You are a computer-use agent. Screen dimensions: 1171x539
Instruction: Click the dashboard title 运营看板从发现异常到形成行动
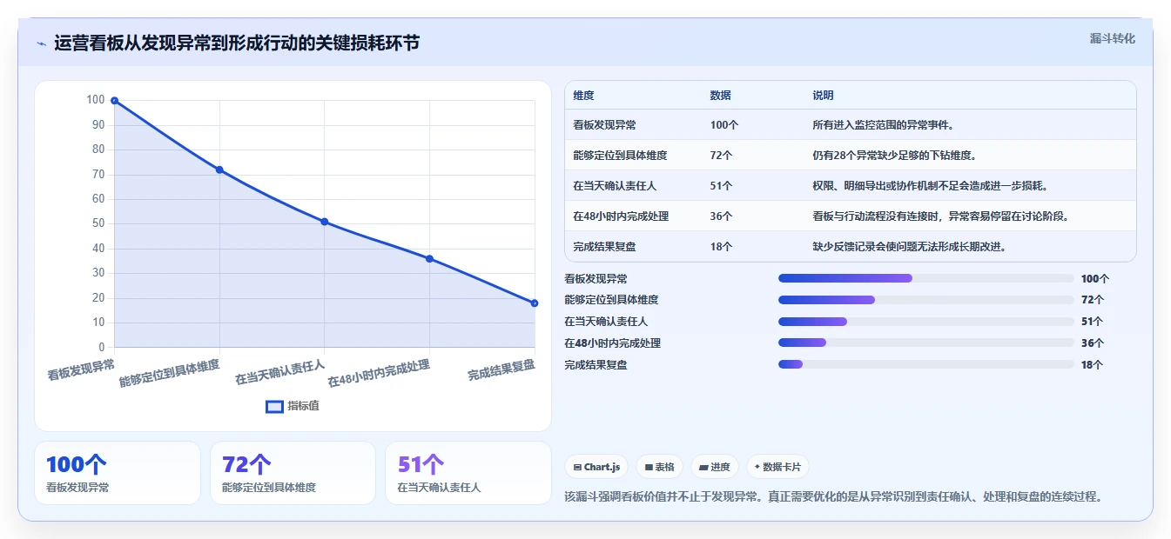pos(237,43)
